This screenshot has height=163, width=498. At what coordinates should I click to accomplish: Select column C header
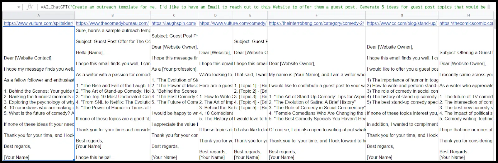[x=174, y=15]
